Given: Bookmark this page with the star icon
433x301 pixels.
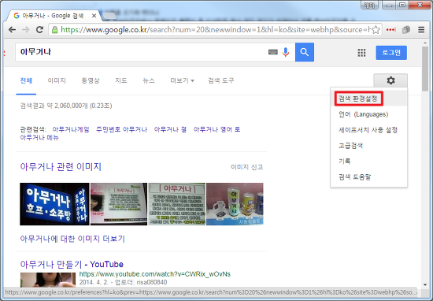Looking at the screenshot, I should pos(376,30).
